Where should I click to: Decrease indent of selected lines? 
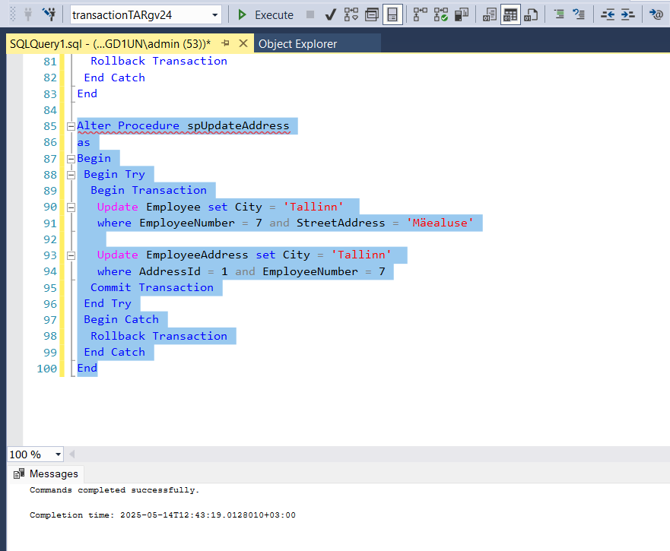pyautogui.click(x=608, y=15)
